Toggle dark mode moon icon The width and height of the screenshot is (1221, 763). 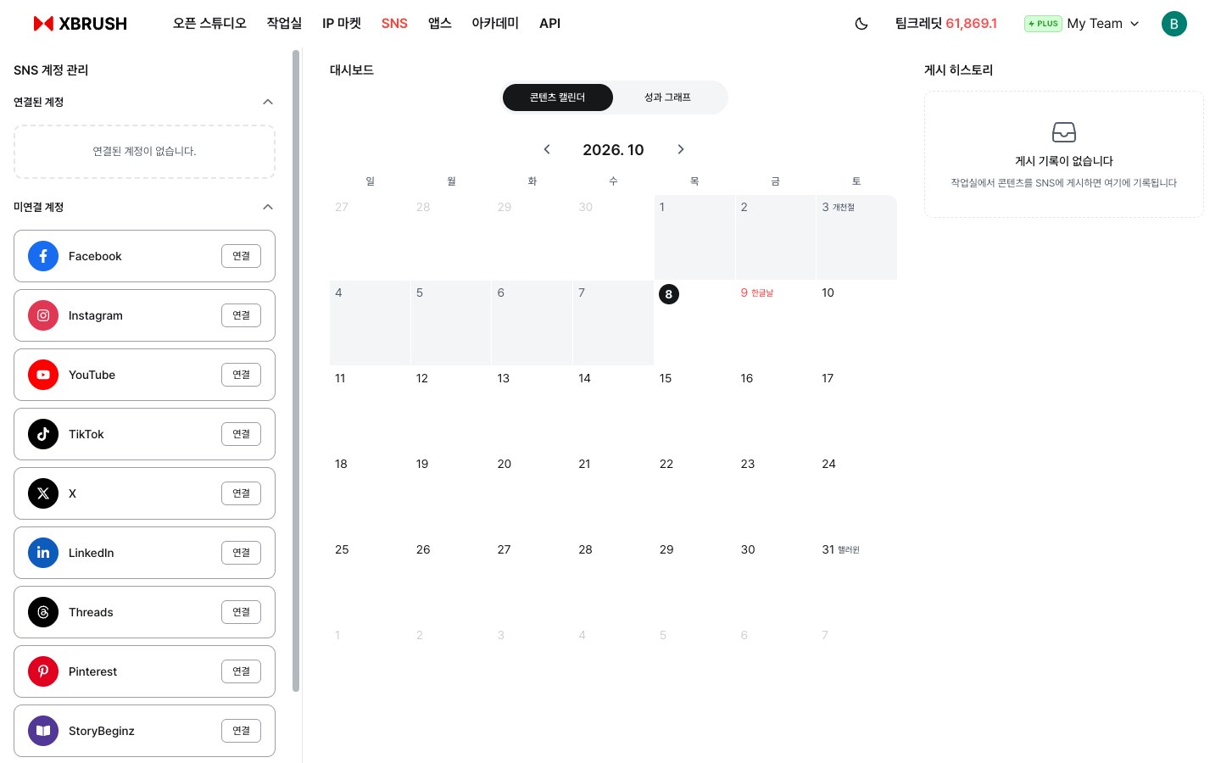tap(861, 24)
